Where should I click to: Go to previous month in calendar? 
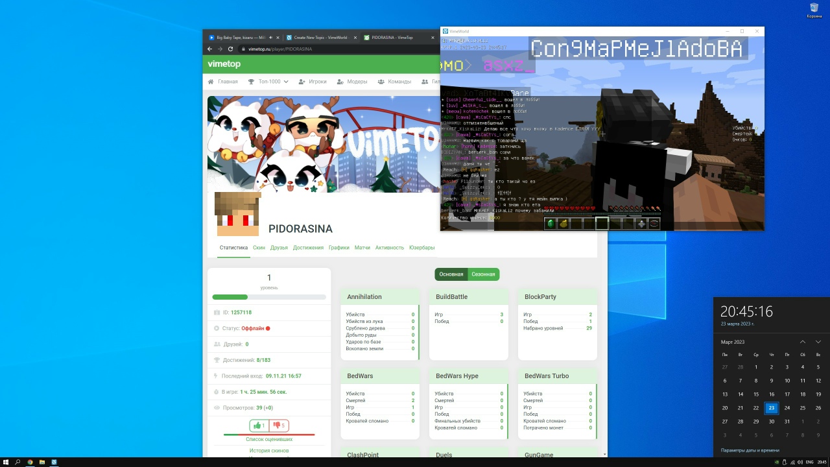click(x=803, y=342)
